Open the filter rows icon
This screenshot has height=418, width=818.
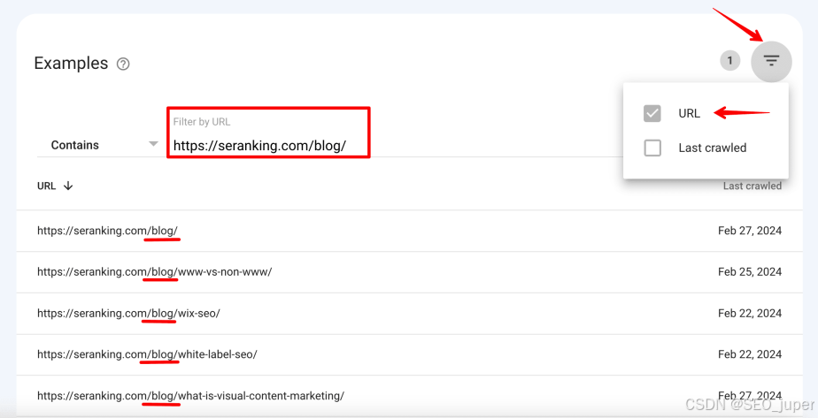coord(771,62)
